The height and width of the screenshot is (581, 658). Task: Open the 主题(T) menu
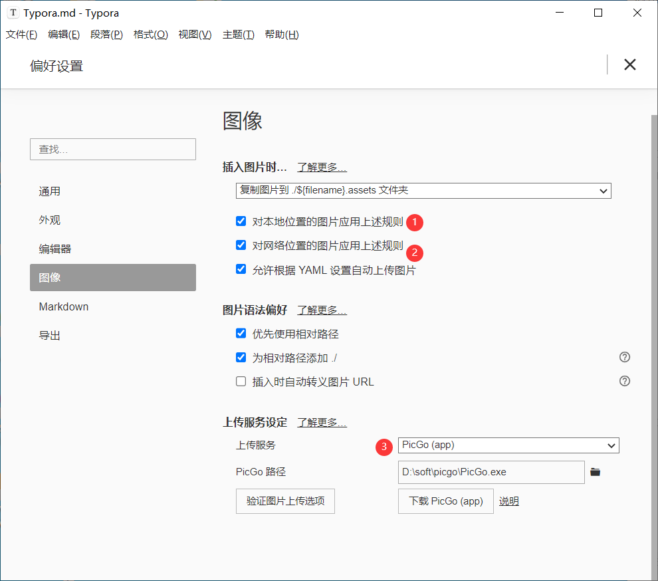pyautogui.click(x=239, y=35)
